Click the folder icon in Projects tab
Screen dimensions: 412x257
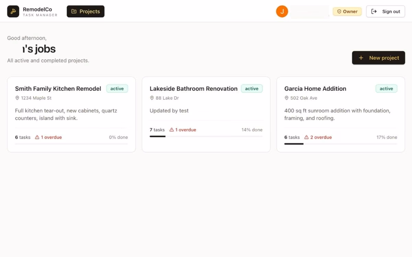[x=74, y=11]
